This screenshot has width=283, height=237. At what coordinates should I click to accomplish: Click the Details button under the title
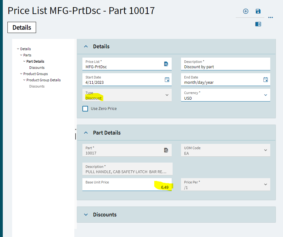click(x=22, y=27)
